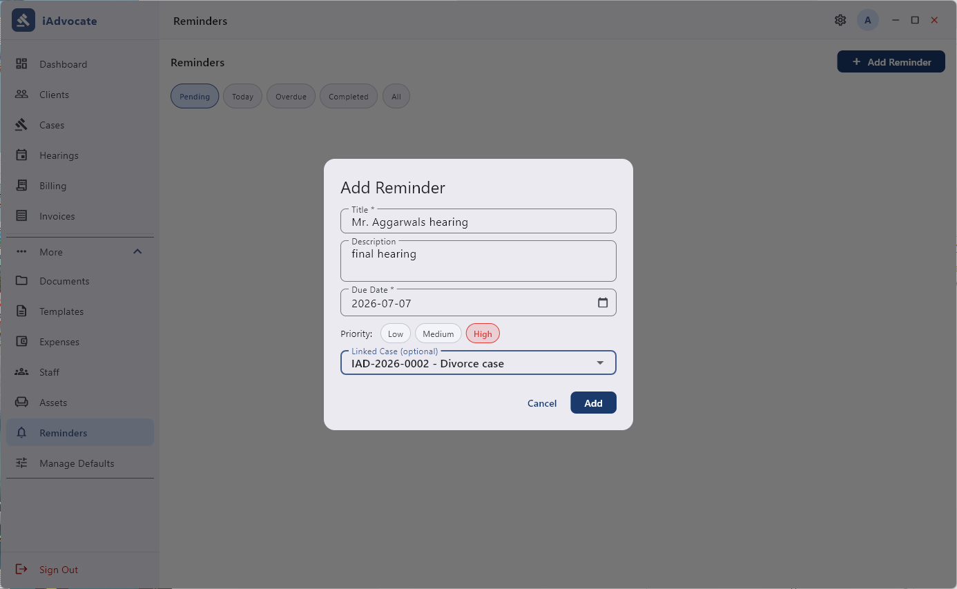Click the Staff group icon
The height and width of the screenshot is (589, 957).
click(21, 371)
